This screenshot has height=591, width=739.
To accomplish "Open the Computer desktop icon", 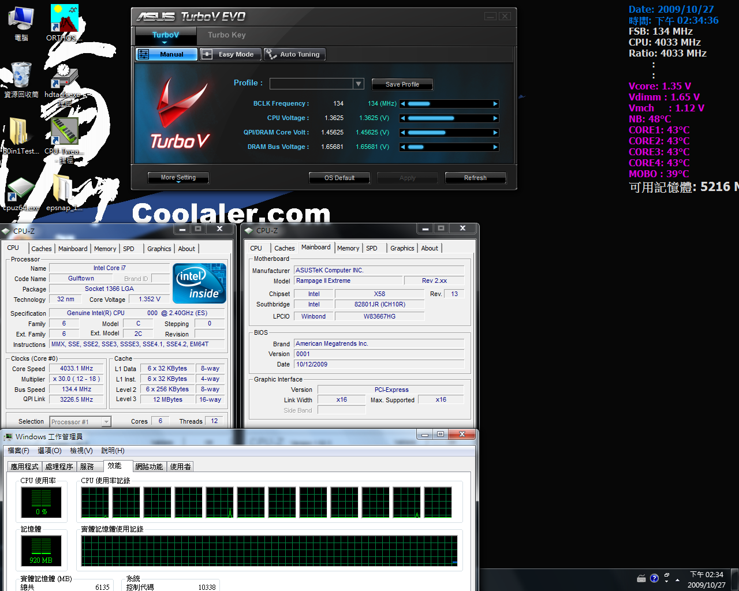I will (21, 23).
